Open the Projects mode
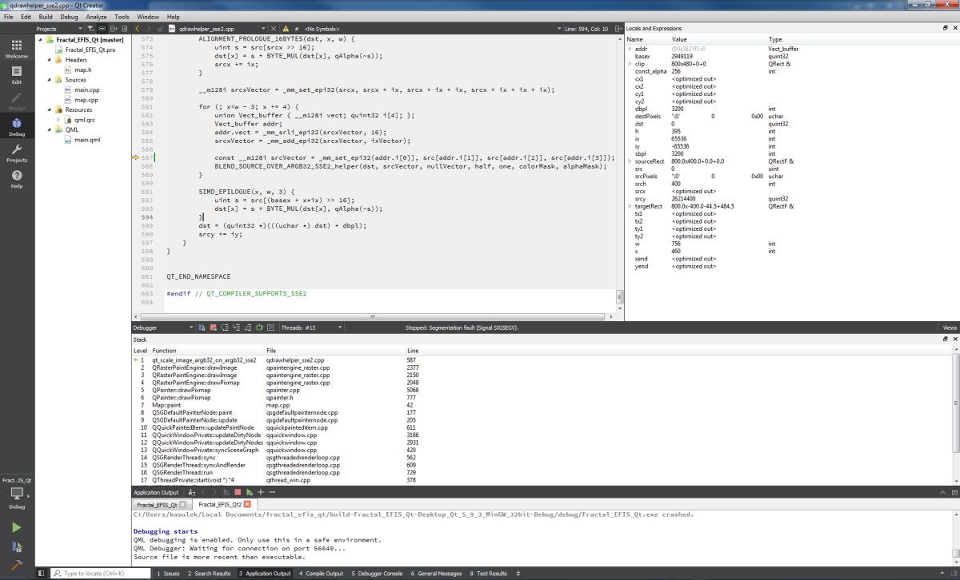The image size is (960, 580). (x=17, y=153)
